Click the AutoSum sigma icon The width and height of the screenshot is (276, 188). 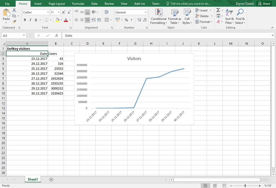pyautogui.click(x=218, y=10)
